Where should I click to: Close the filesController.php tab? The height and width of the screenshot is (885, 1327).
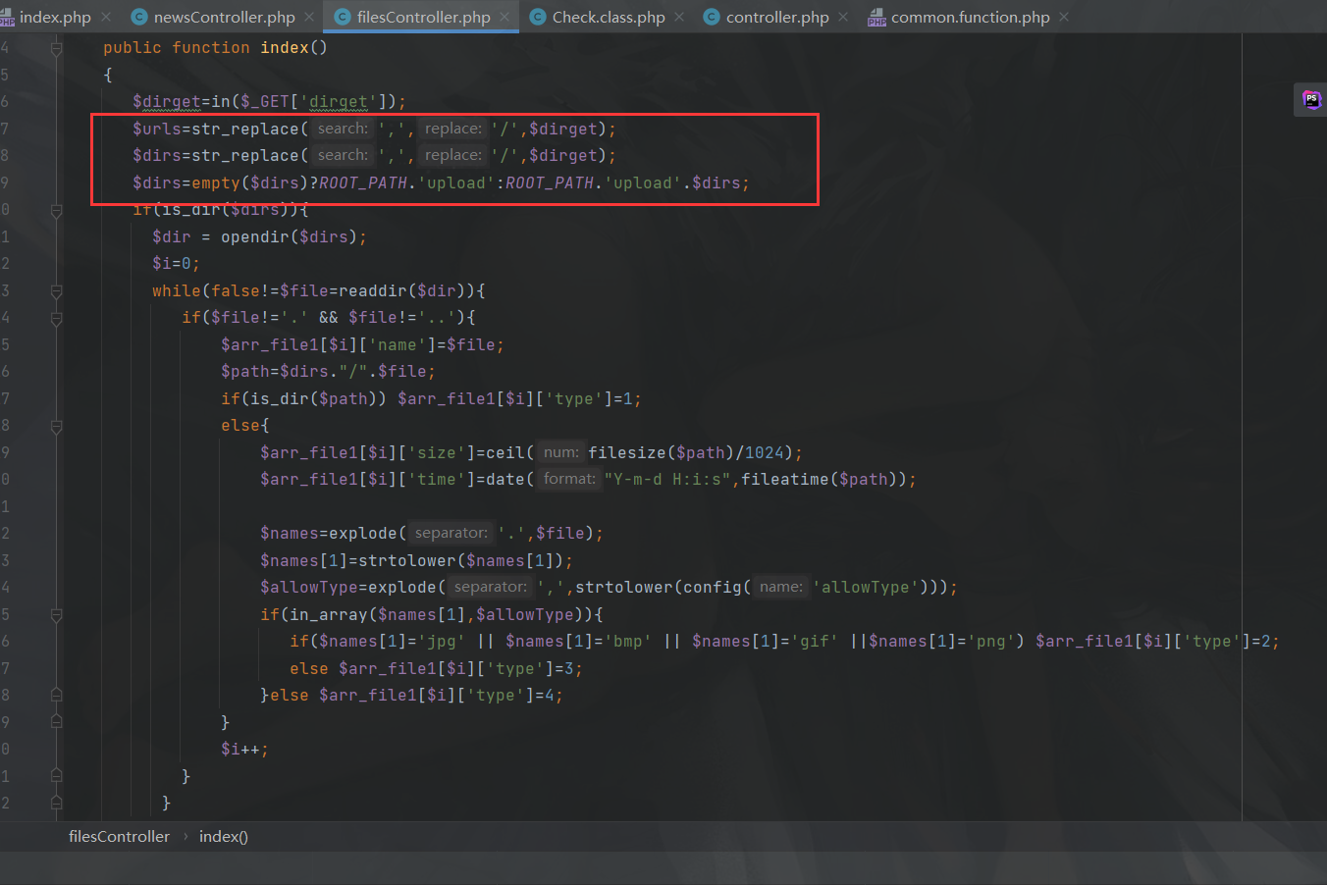pyautogui.click(x=504, y=17)
